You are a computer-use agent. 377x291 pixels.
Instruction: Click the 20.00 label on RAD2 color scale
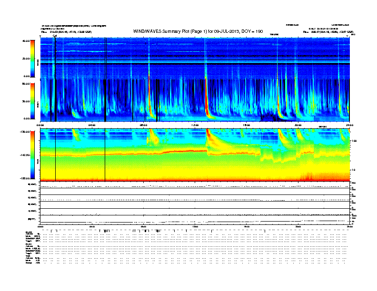26,58
